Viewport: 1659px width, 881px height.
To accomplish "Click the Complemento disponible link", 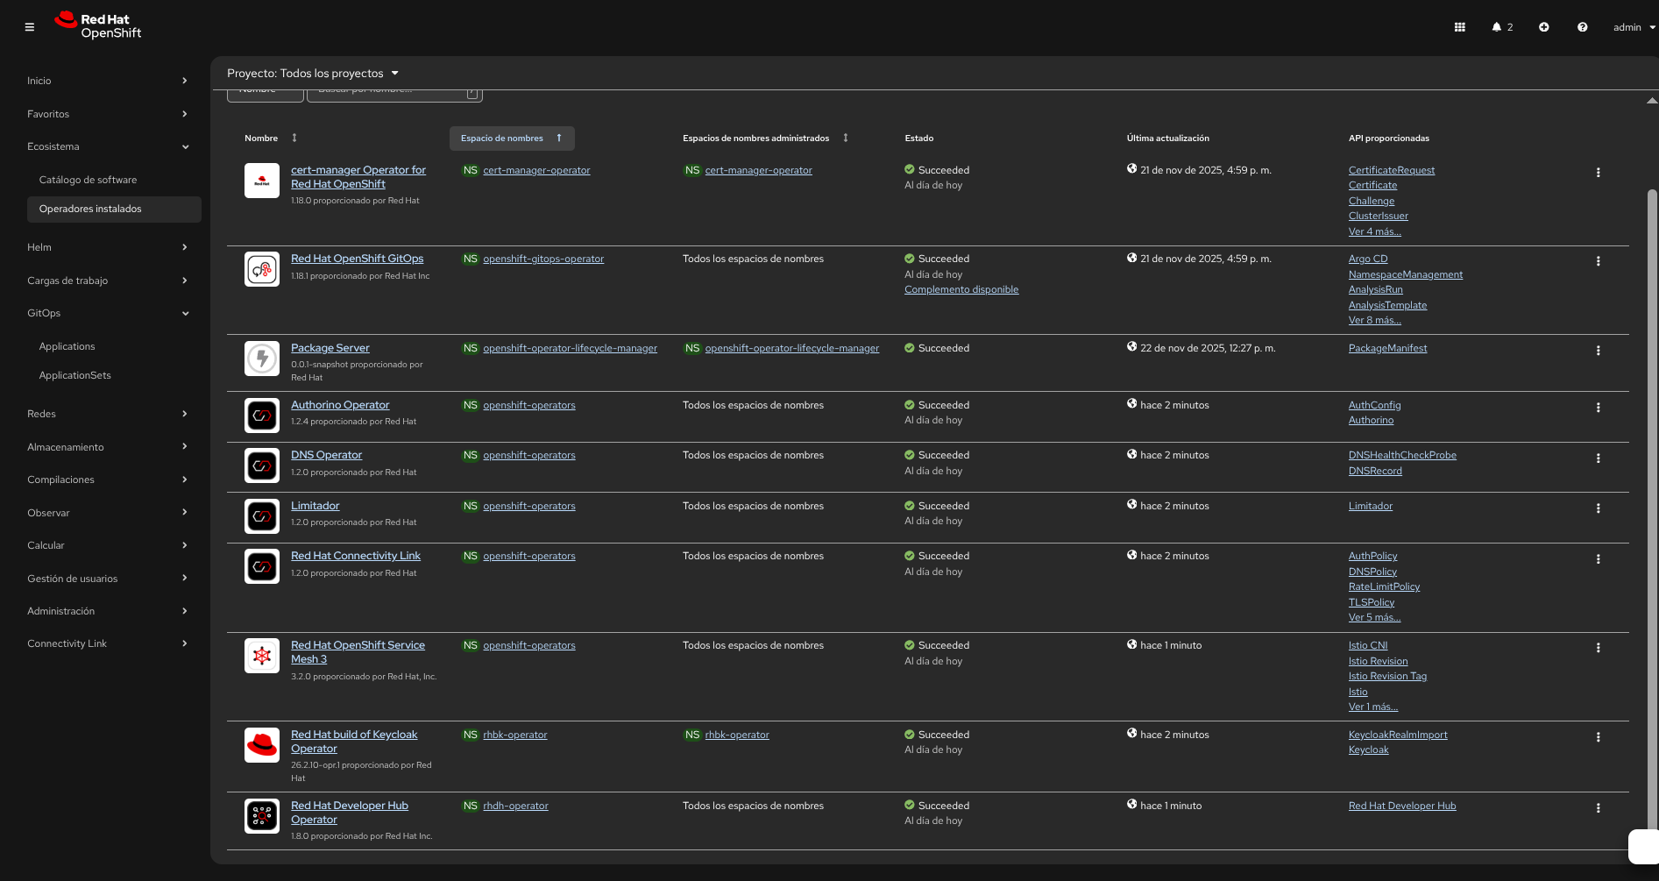I will [x=961, y=289].
